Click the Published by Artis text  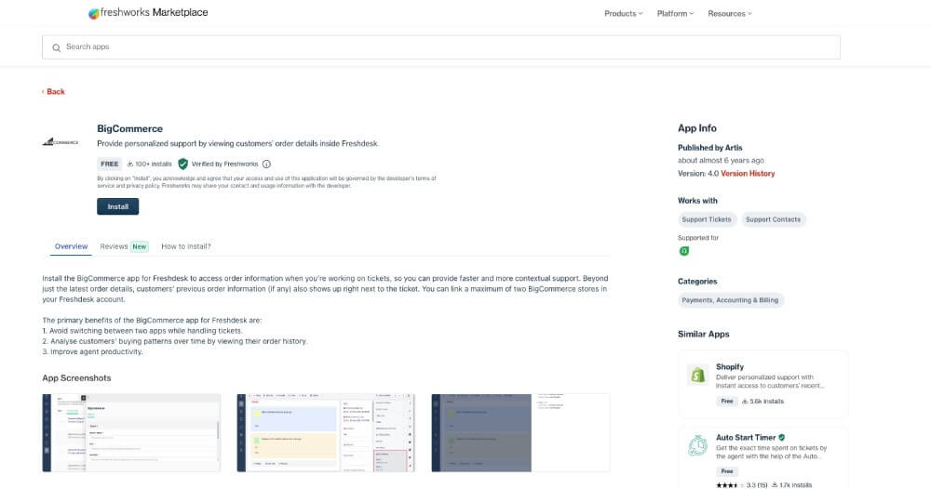(710, 148)
